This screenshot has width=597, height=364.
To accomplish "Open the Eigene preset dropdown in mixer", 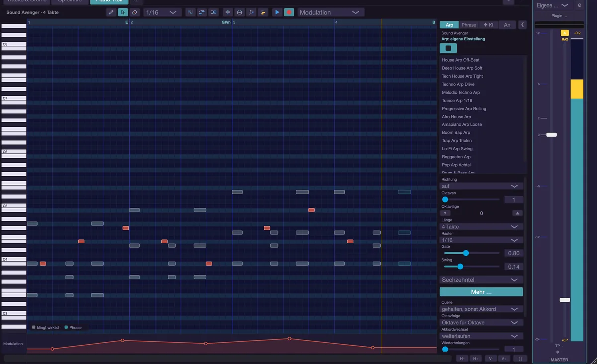I will tap(553, 5).
